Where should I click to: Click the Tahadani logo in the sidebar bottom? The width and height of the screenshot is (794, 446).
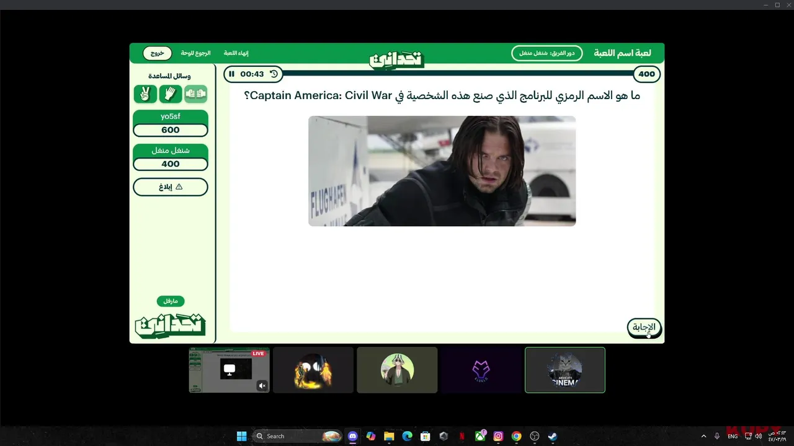click(x=170, y=325)
